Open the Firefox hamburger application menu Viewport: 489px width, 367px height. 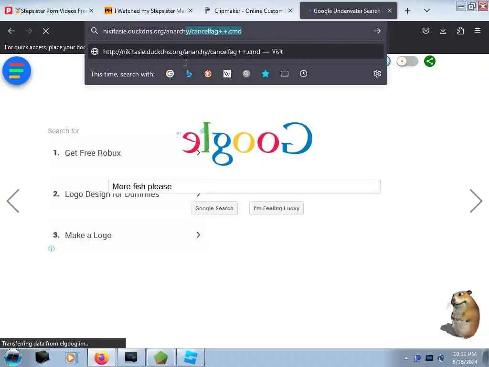pos(478,31)
